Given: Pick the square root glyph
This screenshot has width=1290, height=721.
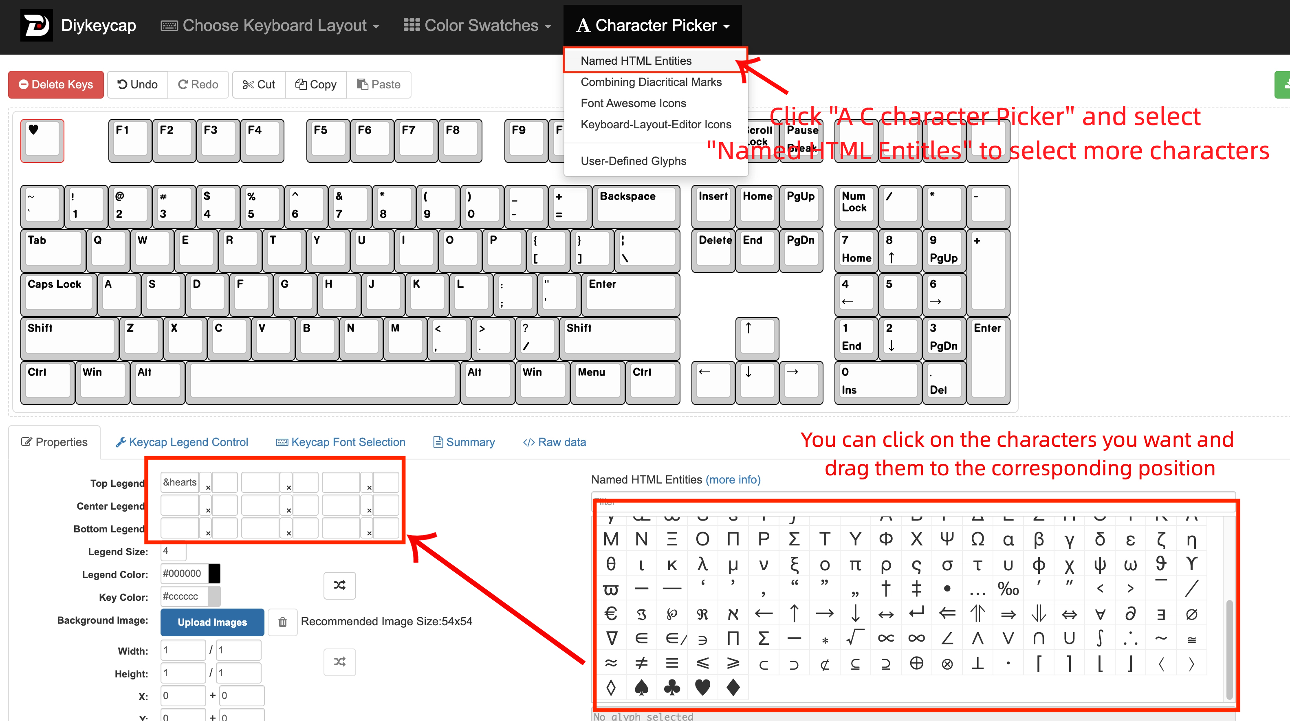Looking at the screenshot, I should 855,638.
